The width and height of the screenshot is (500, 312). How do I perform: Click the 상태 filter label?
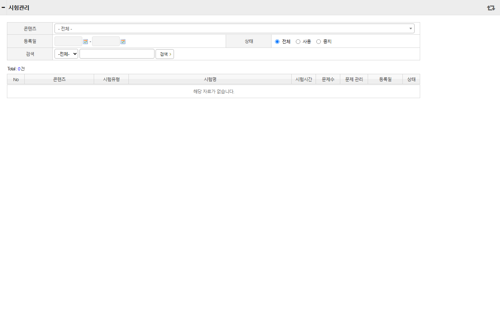point(249,41)
